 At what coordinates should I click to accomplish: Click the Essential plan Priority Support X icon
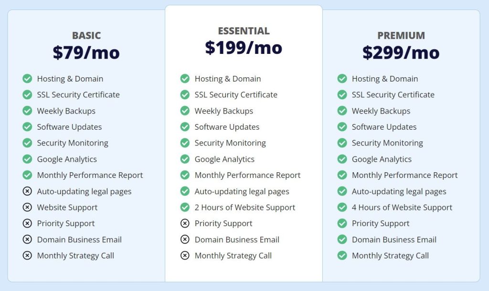click(185, 223)
